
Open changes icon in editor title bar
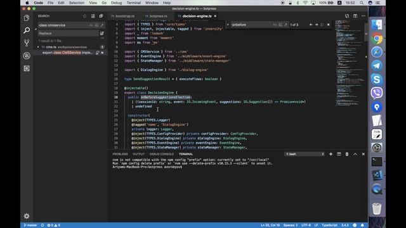click(347, 16)
